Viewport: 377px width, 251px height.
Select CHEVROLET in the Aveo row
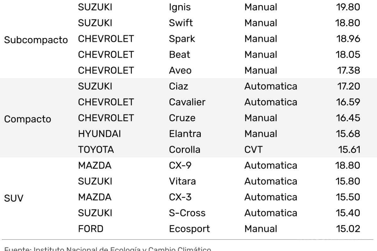pos(106,71)
